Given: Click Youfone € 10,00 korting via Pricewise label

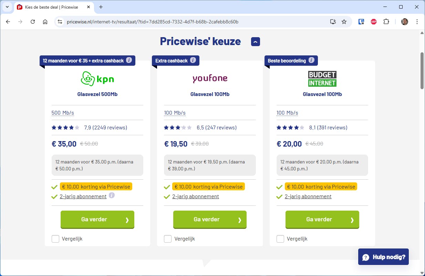Looking at the screenshot, I should (x=208, y=187).
